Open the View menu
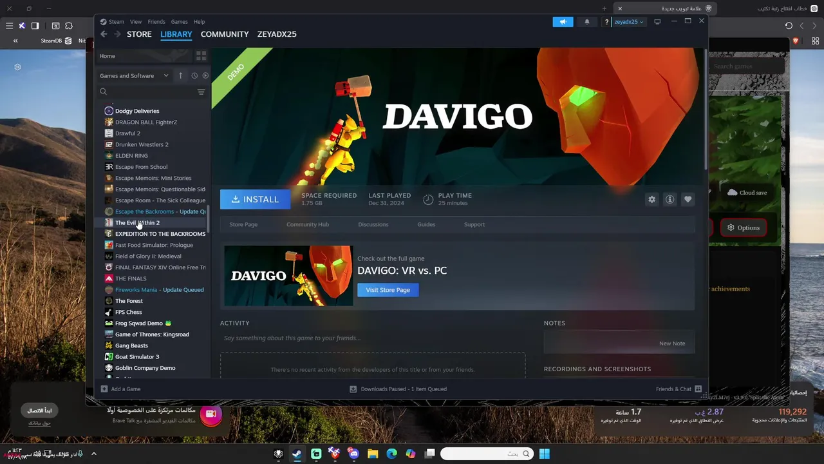 [x=136, y=22]
